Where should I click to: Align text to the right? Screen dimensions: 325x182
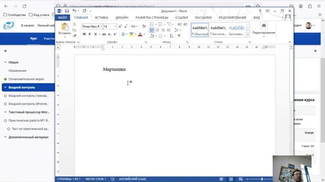pos(163,30)
